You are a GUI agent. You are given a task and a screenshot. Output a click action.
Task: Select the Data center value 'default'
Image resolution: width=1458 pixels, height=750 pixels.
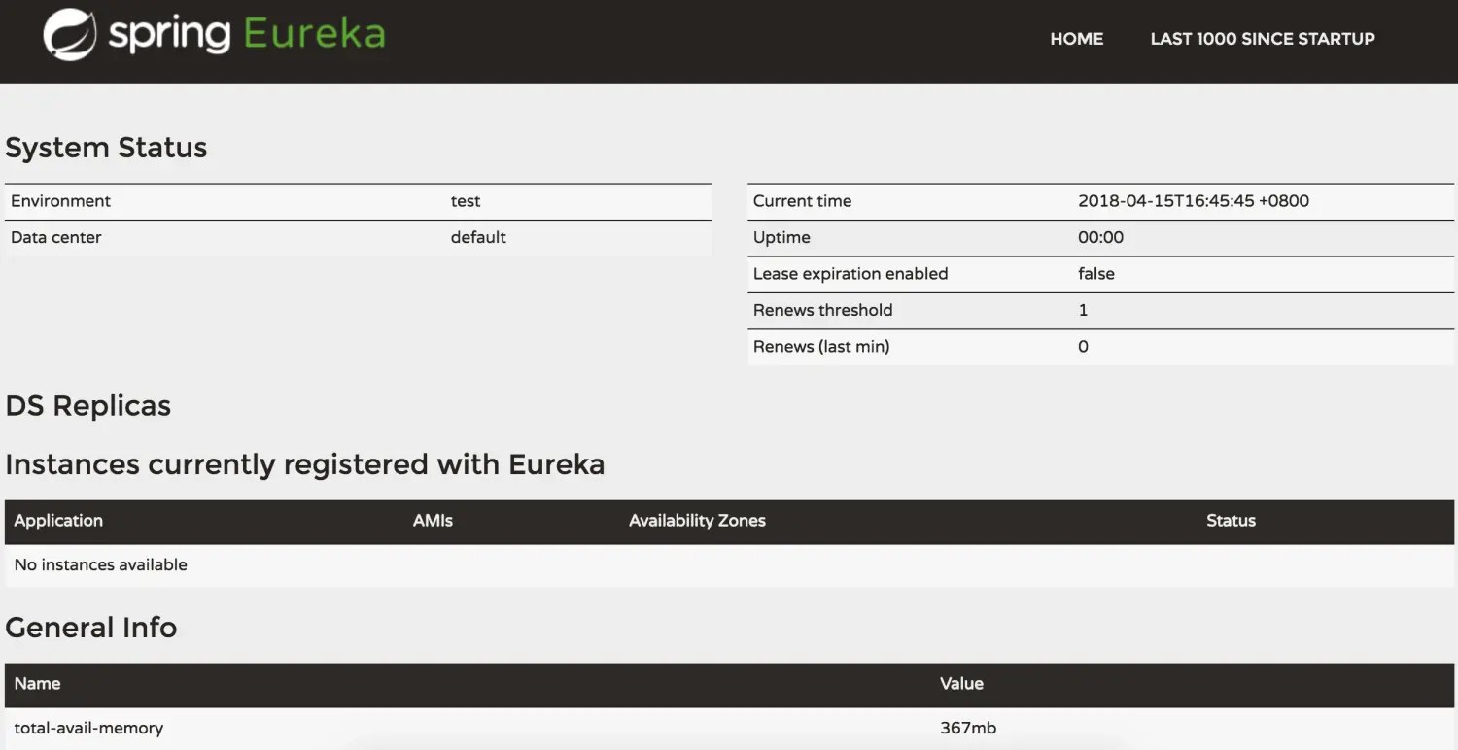(x=478, y=237)
